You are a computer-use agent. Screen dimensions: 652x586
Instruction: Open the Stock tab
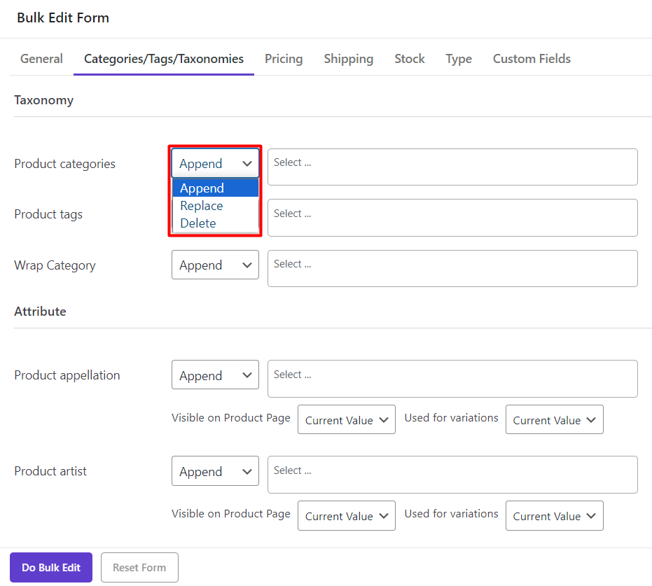[409, 59]
